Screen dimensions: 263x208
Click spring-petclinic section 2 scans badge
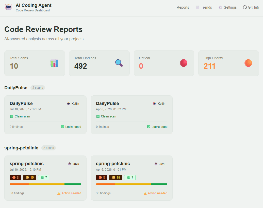tap(49, 148)
